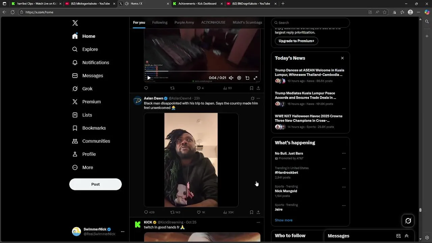This screenshot has height=243, width=432.
Task: Play the video at 0:04
Action: point(149,78)
